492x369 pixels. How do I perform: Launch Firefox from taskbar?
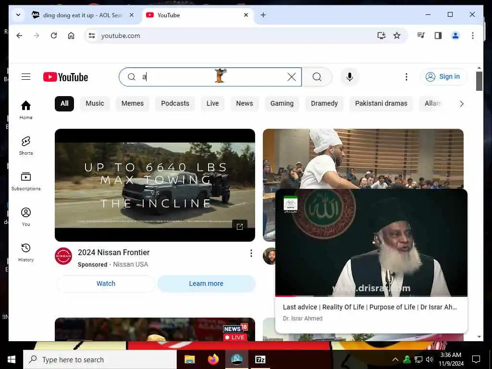tap(213, 359)
